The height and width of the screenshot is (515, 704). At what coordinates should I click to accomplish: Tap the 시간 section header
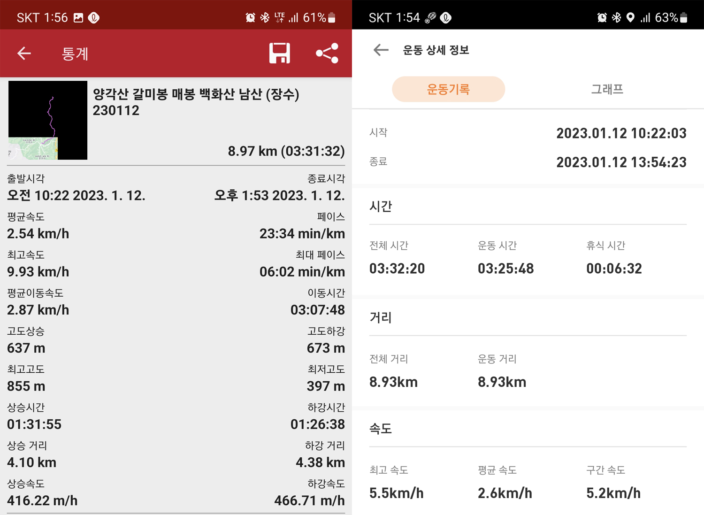tap(381, 207)
